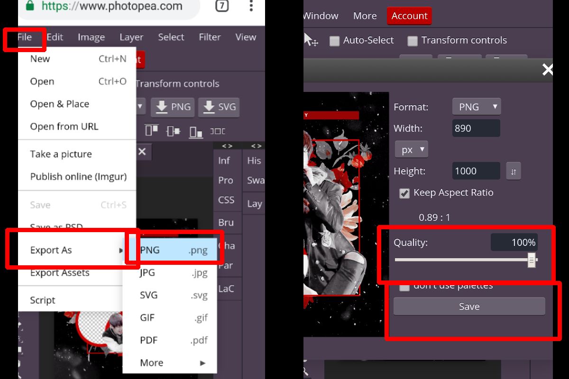Click the export preview image
569x379 pixels.
[346, 214]
